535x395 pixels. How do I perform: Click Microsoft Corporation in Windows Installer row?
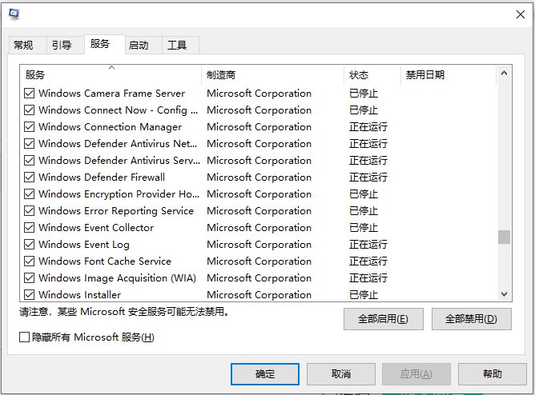click(x=259, y=295)
